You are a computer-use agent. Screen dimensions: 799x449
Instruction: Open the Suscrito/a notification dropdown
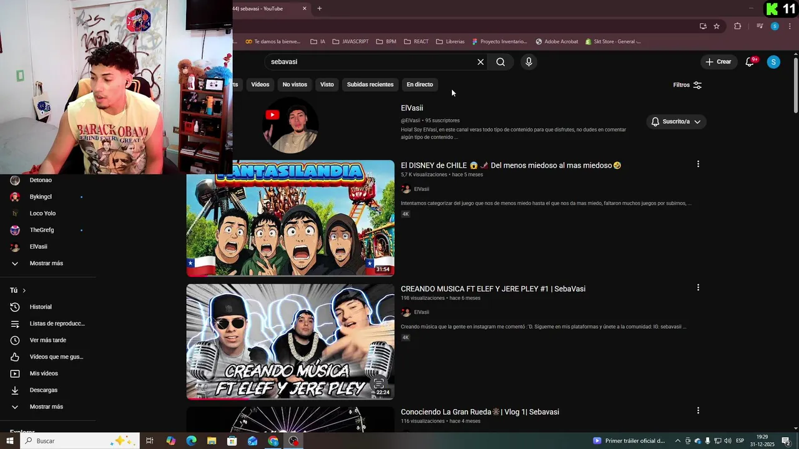[x=676, y=122]
